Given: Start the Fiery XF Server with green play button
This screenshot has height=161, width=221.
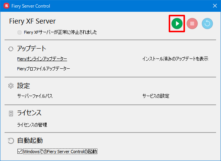Looking at the screenshot, I should coord(177,24).
